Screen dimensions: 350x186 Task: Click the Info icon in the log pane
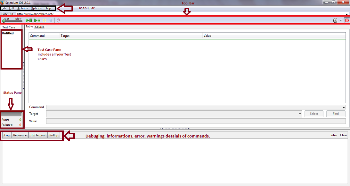click(x=333, y=135)
